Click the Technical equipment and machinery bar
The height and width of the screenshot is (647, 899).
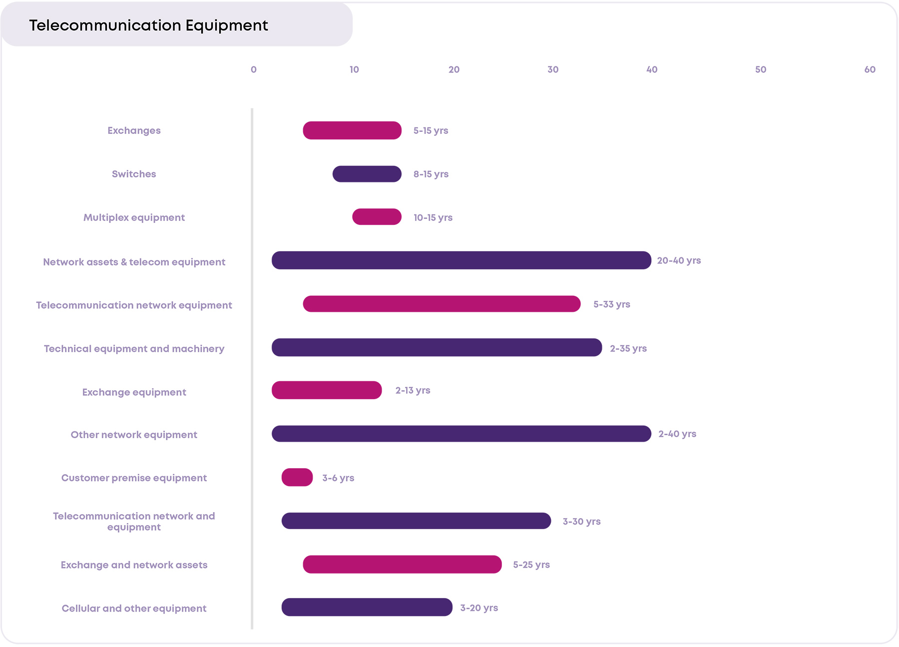[x=437, y=347]
